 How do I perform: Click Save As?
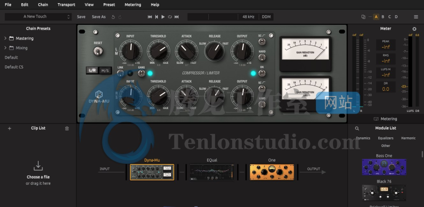pos(99,17)
